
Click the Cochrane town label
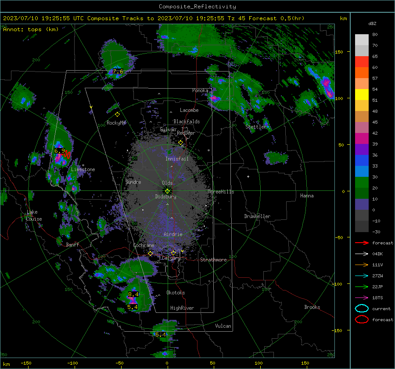(144, 245)
